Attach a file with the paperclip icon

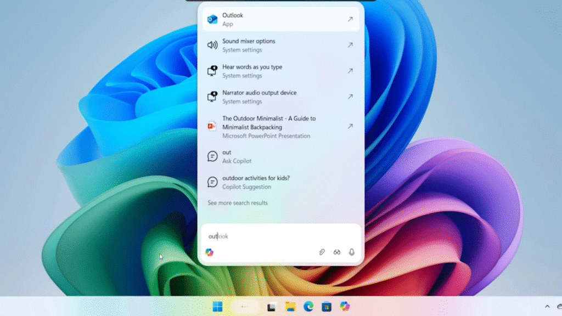322,252
